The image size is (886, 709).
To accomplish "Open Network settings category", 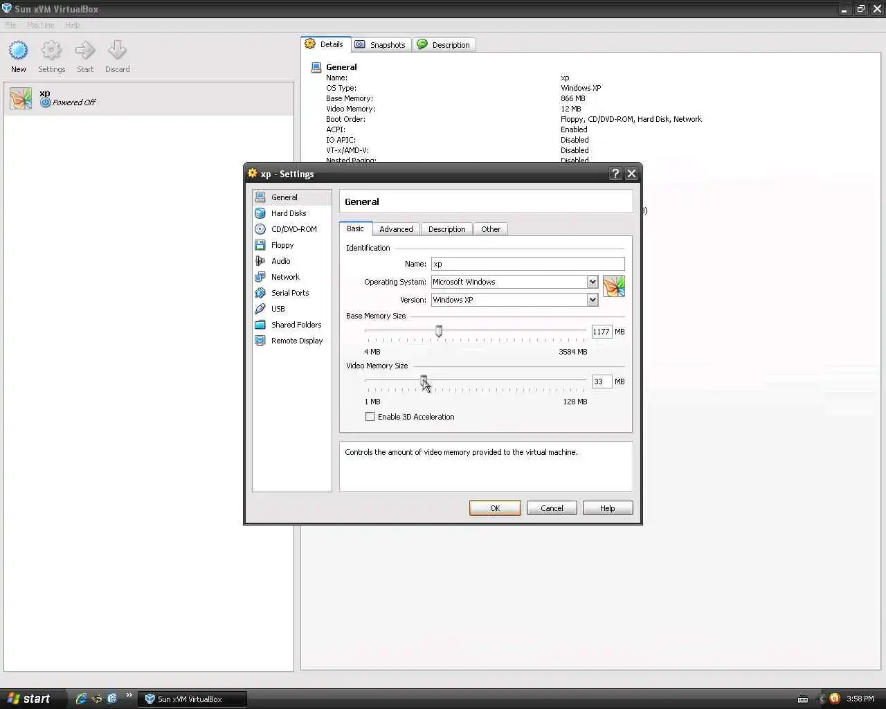I will (291, 277).
